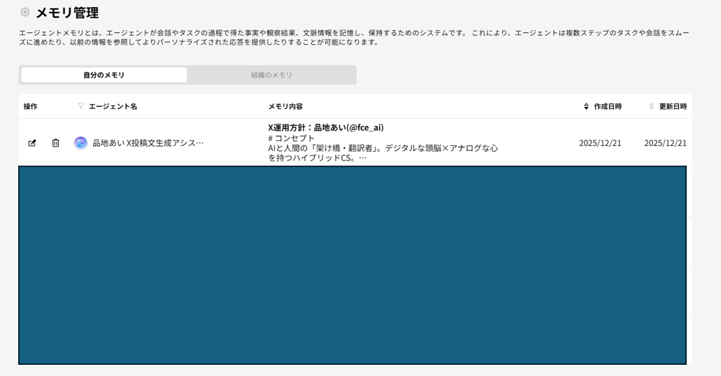721x376 pixels.
Task: Open the 品地あい X投稿文生成アシス… agent name
Action: pyautogui.click(x=148, y=143)
